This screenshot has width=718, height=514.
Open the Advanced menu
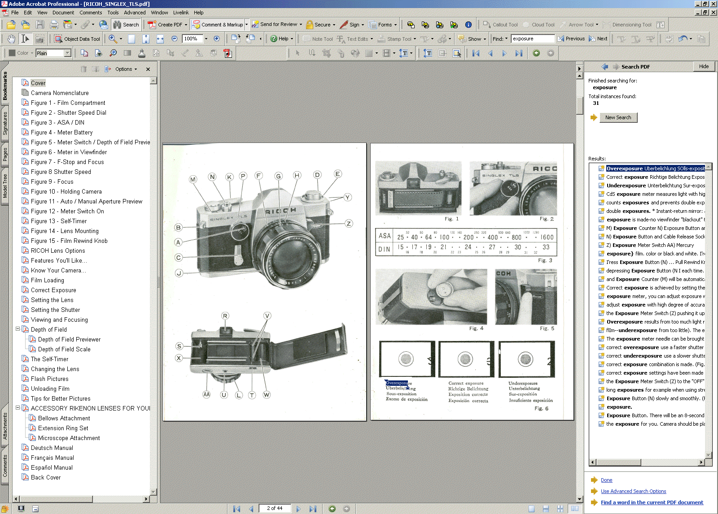point(135,13)
